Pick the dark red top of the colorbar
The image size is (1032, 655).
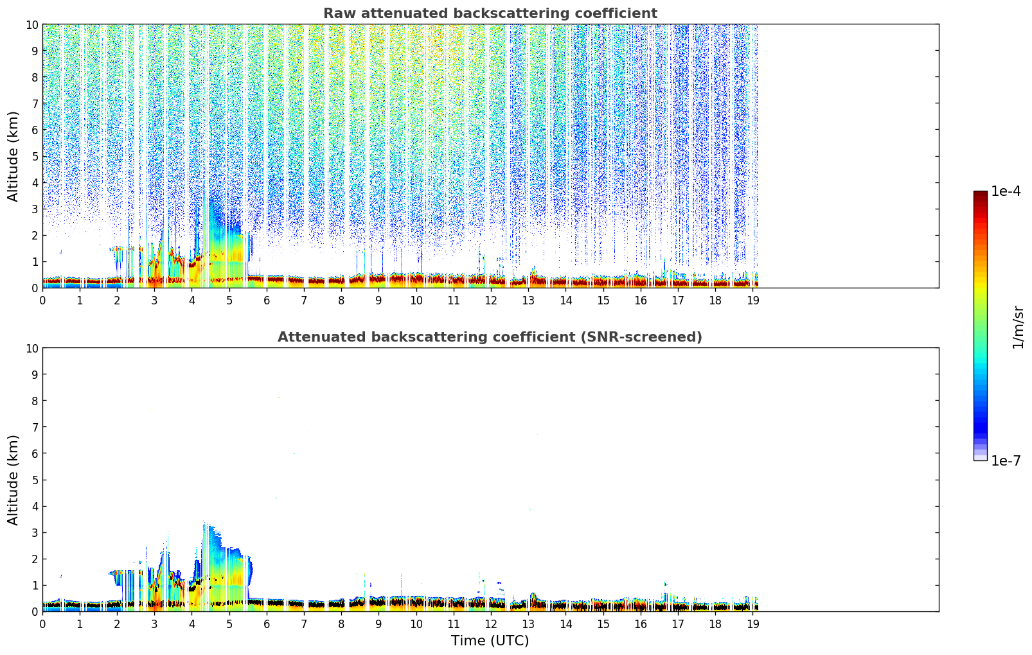pos(980,195)
